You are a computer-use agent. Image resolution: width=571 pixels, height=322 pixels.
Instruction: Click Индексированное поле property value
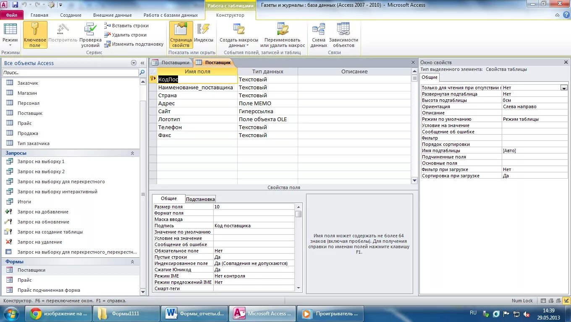point(254,263)
